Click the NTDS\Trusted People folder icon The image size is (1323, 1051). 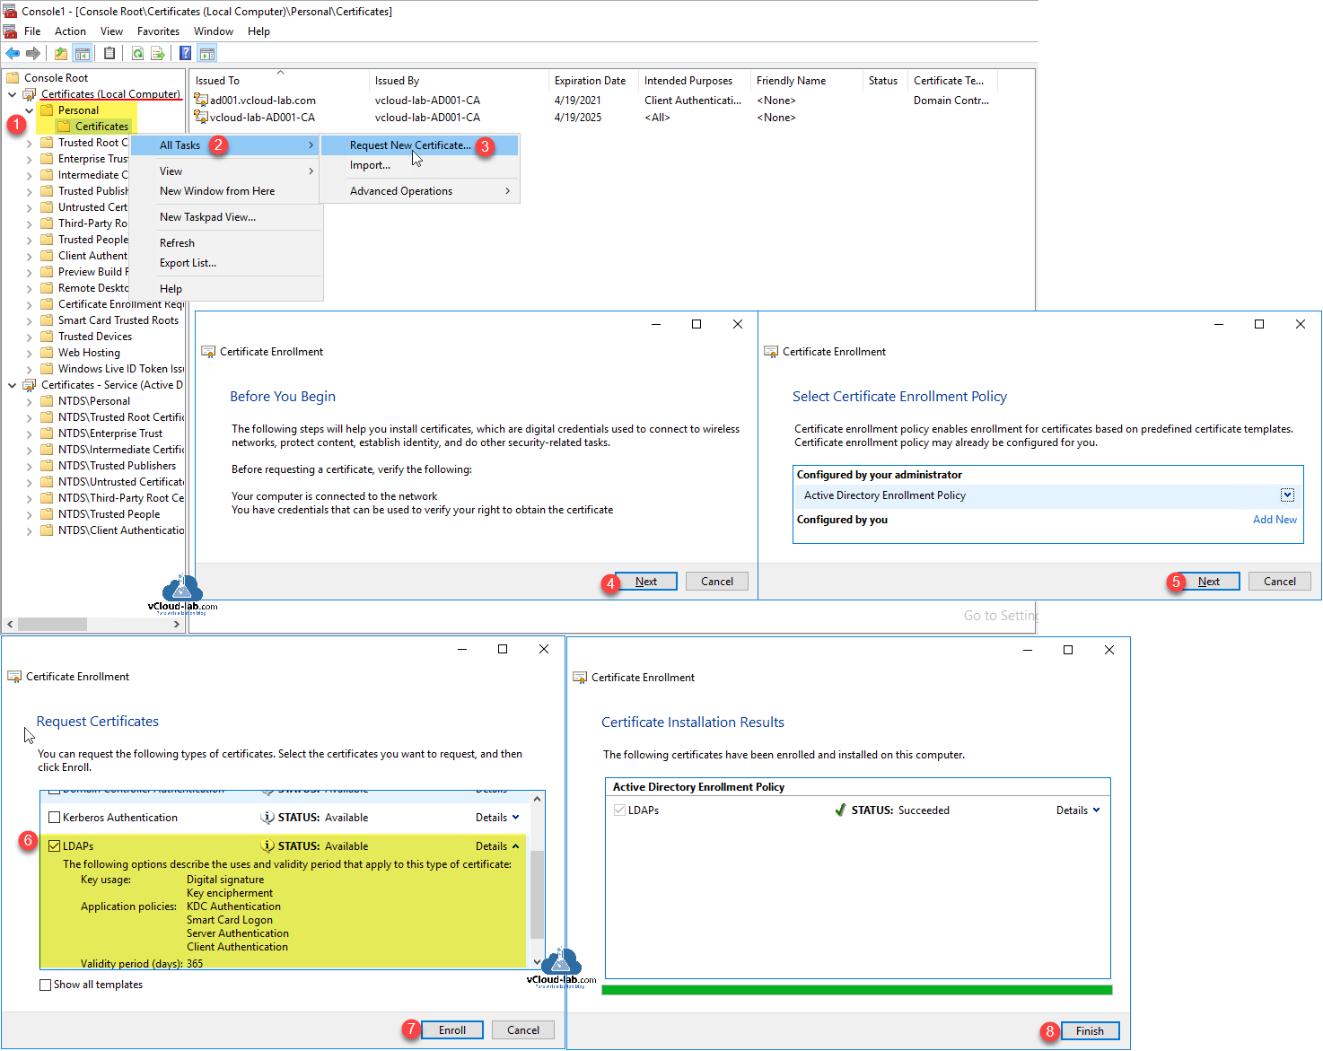tap(47, 514)
